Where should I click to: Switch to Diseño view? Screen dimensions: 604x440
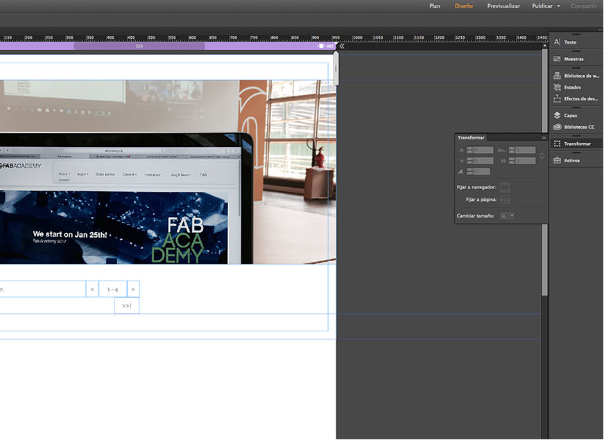(x=463, y=6)
